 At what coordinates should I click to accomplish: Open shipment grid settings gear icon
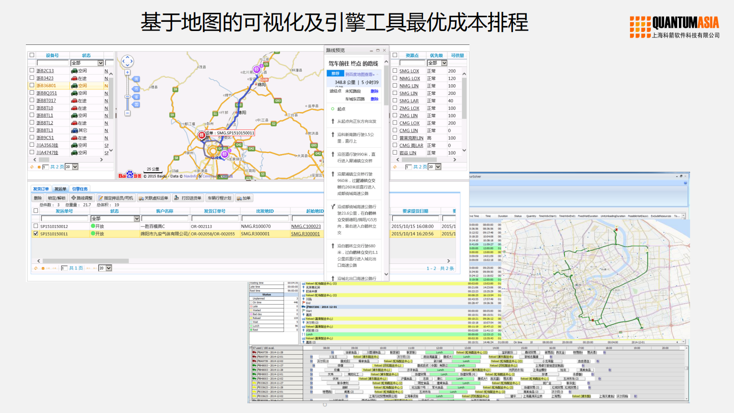pyautogui.click(x=43, y=268)
